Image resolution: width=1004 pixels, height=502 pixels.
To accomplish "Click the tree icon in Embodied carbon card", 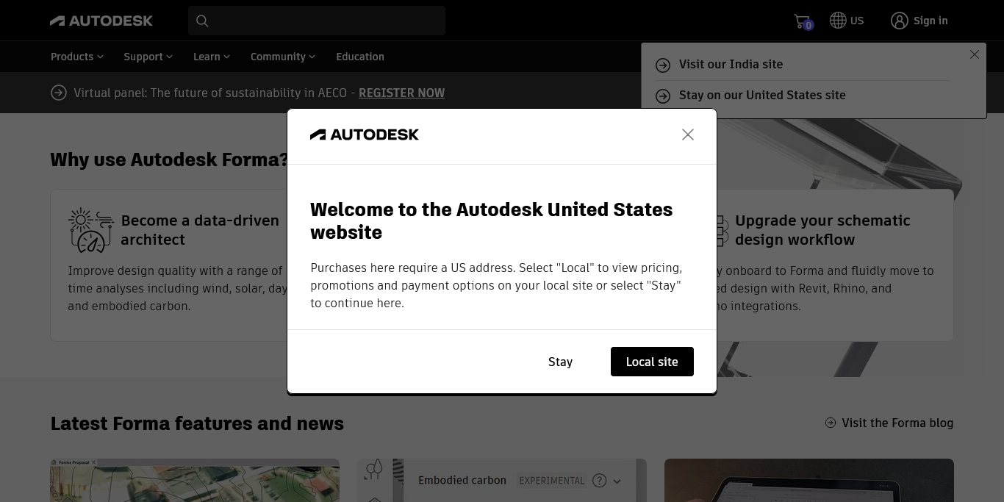I will tap(374, 470).
